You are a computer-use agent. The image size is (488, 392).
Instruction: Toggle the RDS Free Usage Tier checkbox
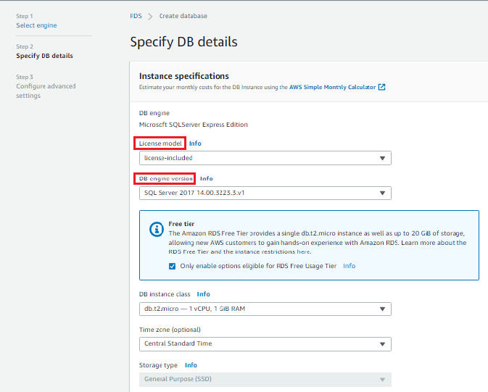tap(172, 266)
